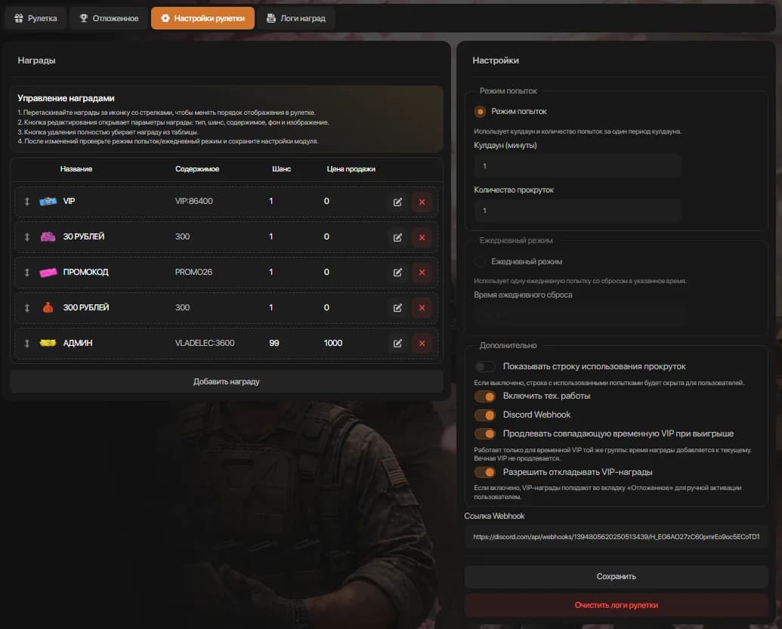The height and width of the screenshot is (629, 782).
Task: Edit the АДМИН reward
Action: (397, 344)
